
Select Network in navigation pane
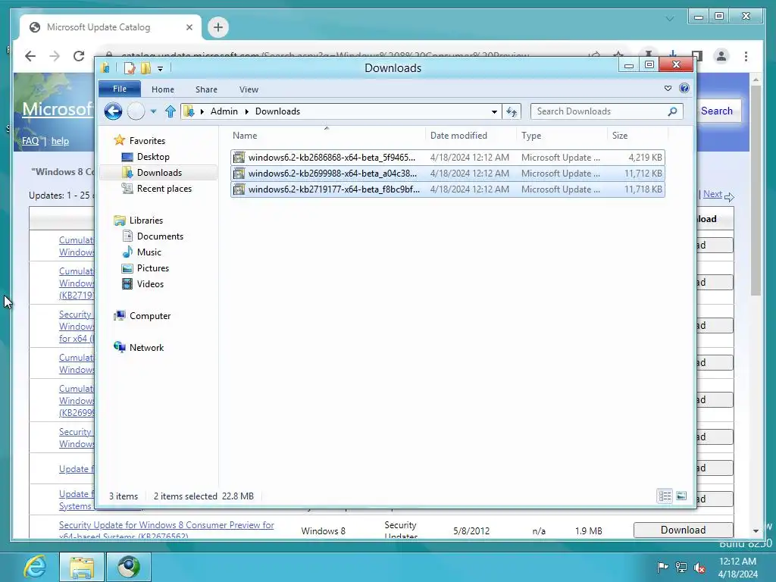[x=146, y=347]
